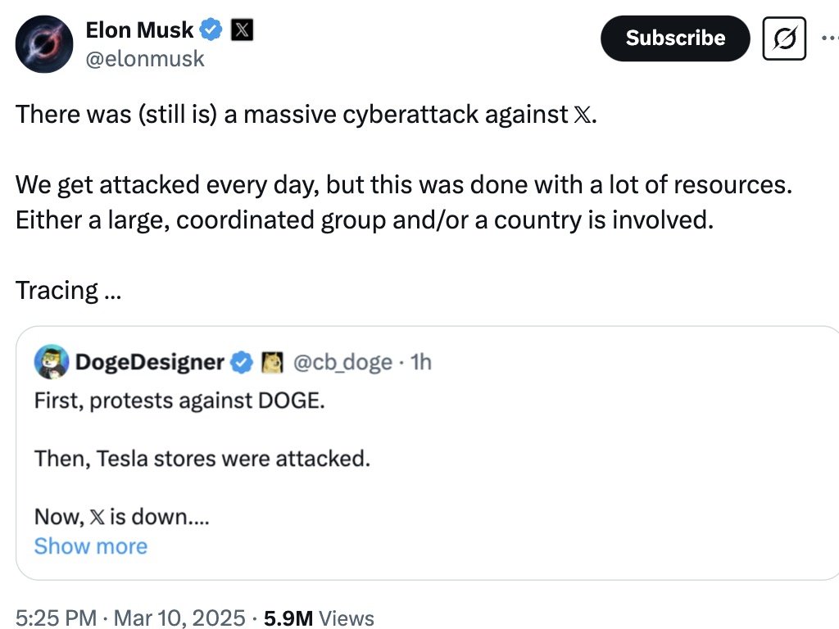Open the @cb_doge handle
Screen dimensions: 839x629
(x=342, y=362)
